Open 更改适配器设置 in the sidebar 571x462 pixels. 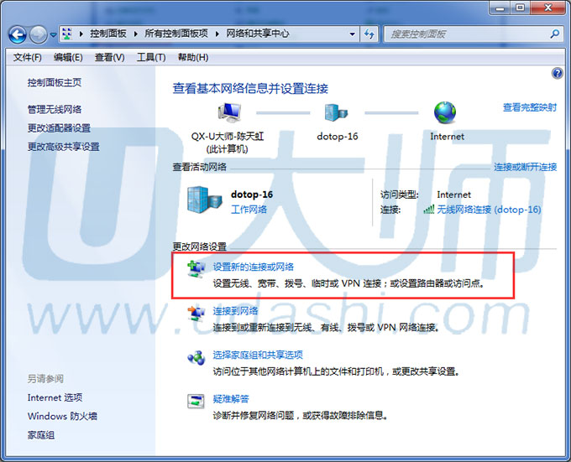point(59,128)
